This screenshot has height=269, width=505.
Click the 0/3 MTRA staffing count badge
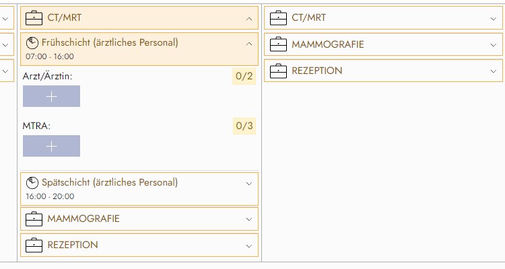pyautogui.click(x=244, y=125)
